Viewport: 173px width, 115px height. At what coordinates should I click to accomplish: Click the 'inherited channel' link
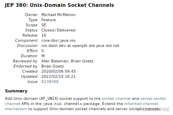pos(141,104)
